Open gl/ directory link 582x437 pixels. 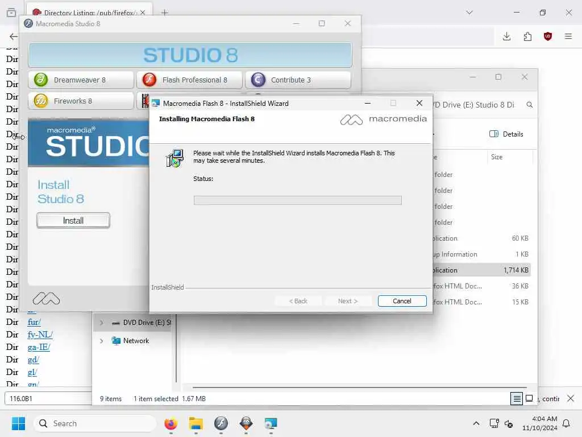click(32, 372)
